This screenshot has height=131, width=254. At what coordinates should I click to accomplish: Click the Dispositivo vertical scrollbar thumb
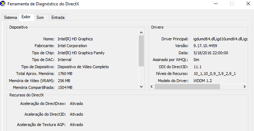pos(141,51)
